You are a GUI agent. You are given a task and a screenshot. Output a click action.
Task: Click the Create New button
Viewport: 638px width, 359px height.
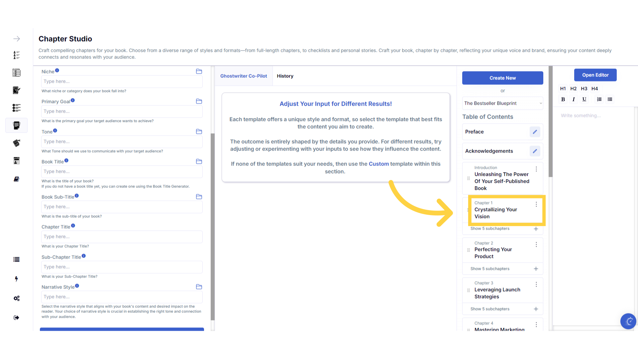[x=502, y=78]
